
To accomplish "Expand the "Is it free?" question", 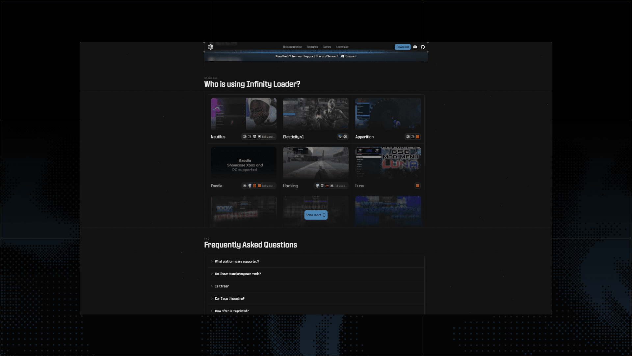I will 316,286.
